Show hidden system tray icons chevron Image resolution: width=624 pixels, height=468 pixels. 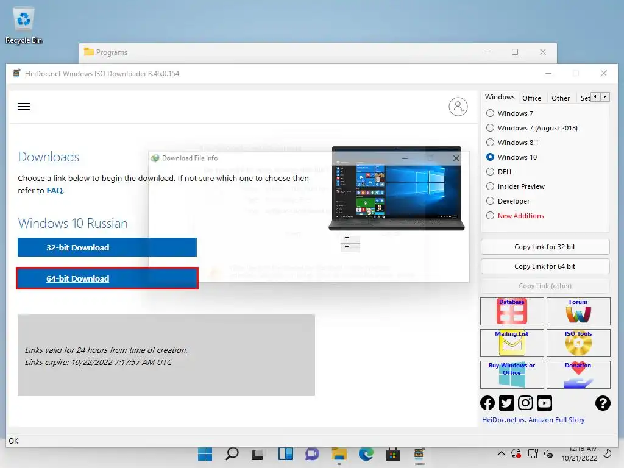tap(502, 453)
